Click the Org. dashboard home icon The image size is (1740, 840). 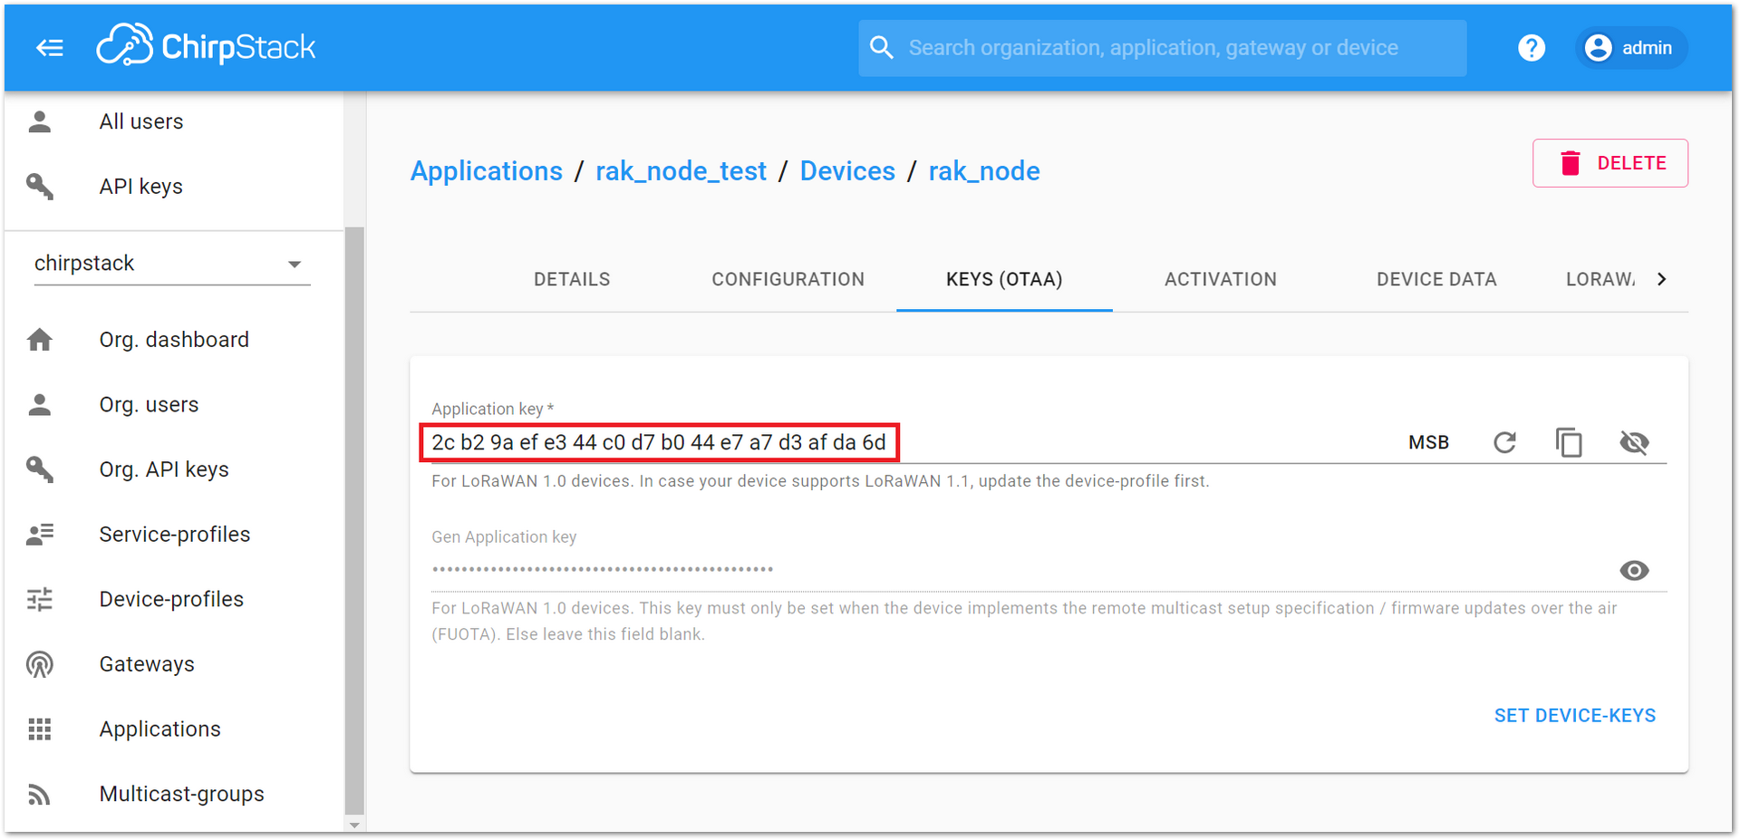point(40,340)
